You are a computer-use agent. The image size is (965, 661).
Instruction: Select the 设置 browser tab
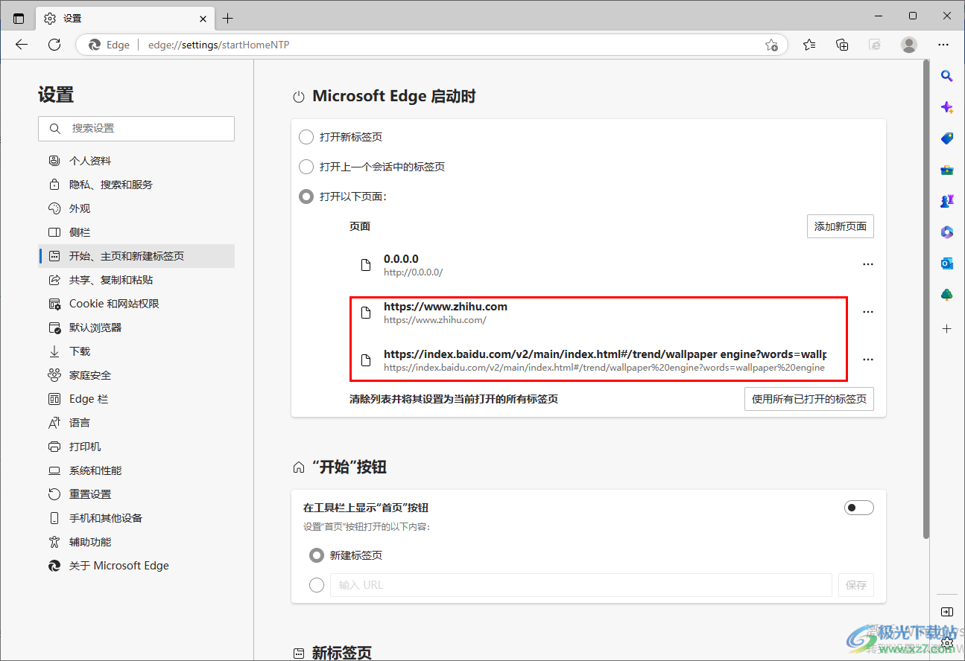click(x=125, y=19)
